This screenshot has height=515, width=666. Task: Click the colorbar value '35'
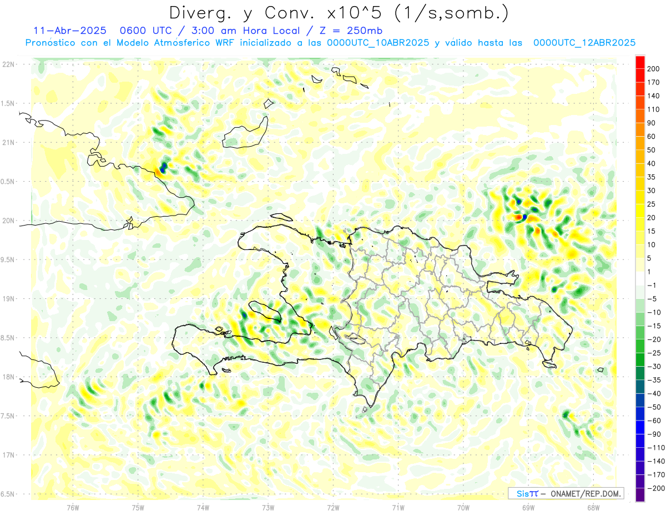pyautogui.click(x=652, y=177)
